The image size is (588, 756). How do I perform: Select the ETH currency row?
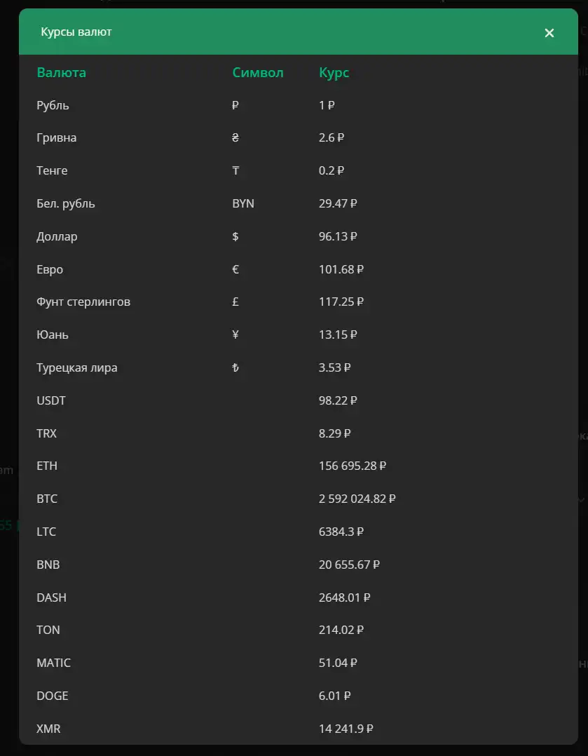[x=299, y=466]
